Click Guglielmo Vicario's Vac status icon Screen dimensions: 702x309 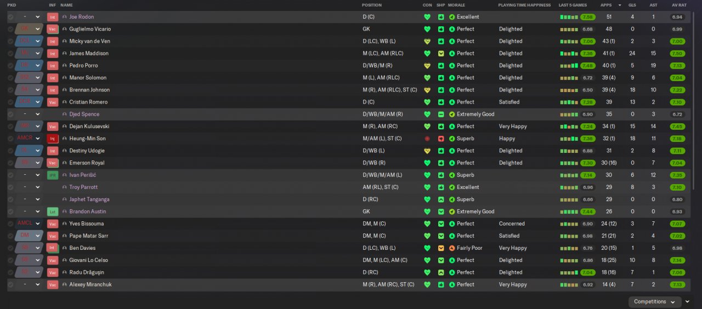(53, 29)
